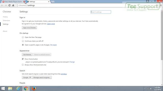The width and height of the screenshot is (163, 91).
Task: Select Settings in the sidebar
Action: [6, 24]
